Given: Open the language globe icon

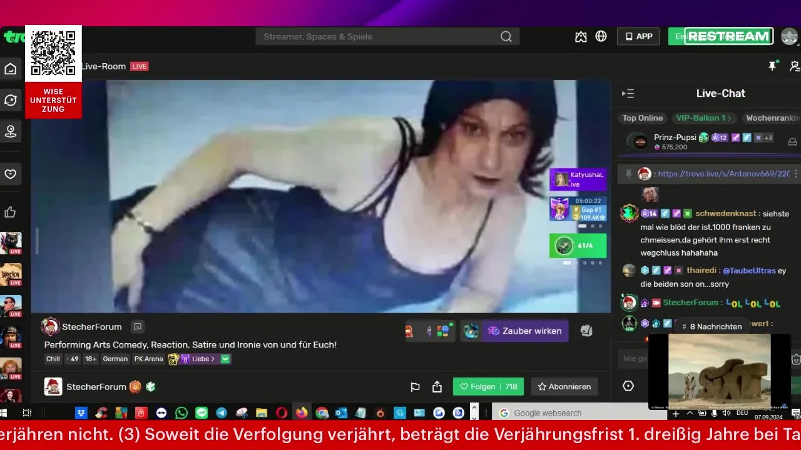Looking at the screenshot, I should pos(601,36).
